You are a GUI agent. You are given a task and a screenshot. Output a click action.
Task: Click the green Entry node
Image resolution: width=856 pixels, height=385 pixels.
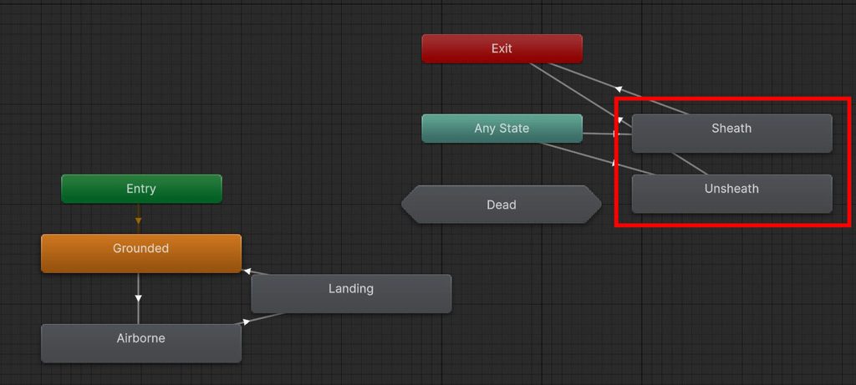141,189
